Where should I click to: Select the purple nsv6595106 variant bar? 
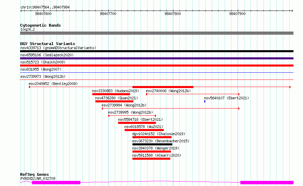tap(157, 58)
